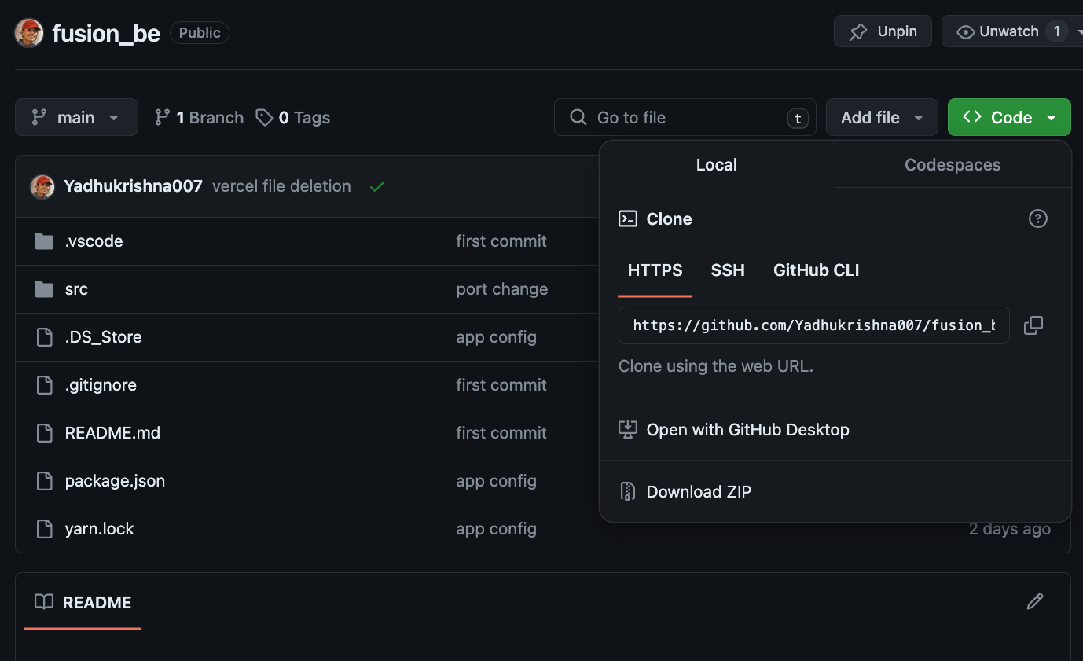The height and width of the screenshot is (661, 1083).
Task: Click the file icon for yarn.lock
Action: tap(45, 529)
